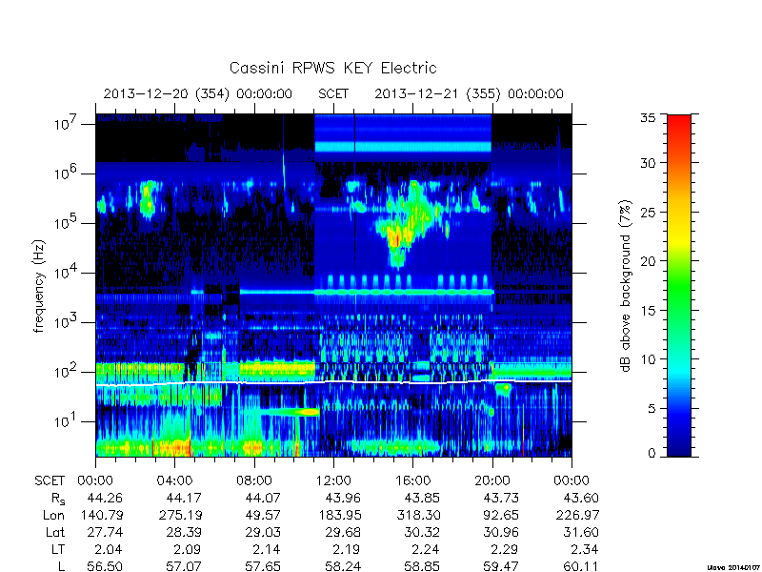Screen dimensions: 762x572
Task: Click the 'Lon' row label
Action: (x=53, y=515)
